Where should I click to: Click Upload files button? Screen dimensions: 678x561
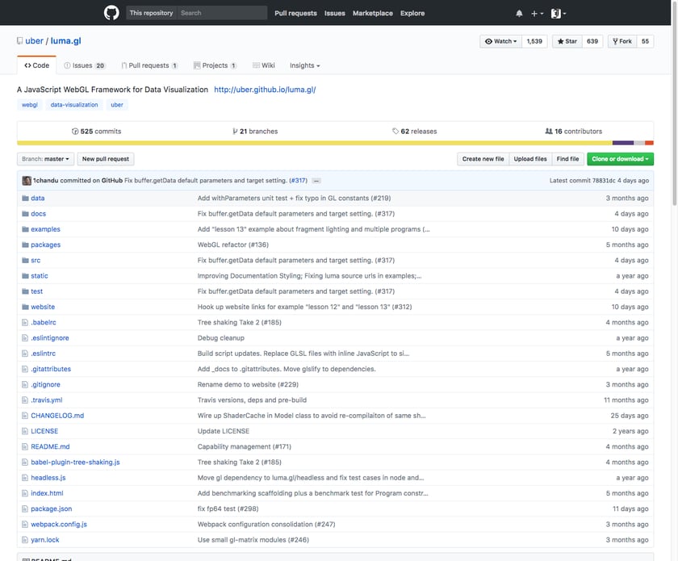click(530, 159)
